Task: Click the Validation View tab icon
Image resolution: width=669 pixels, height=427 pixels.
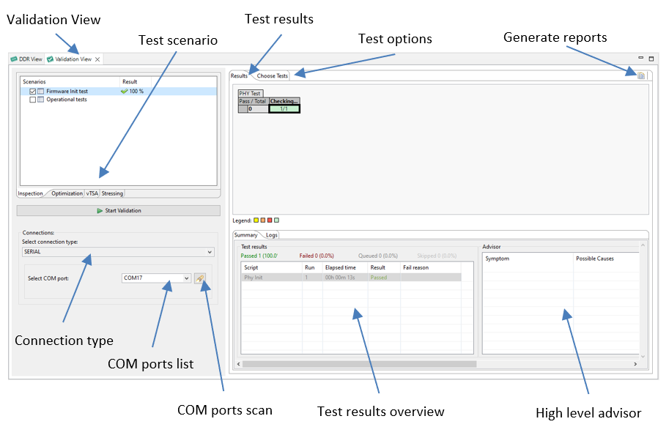Action: tap(51, 59)
